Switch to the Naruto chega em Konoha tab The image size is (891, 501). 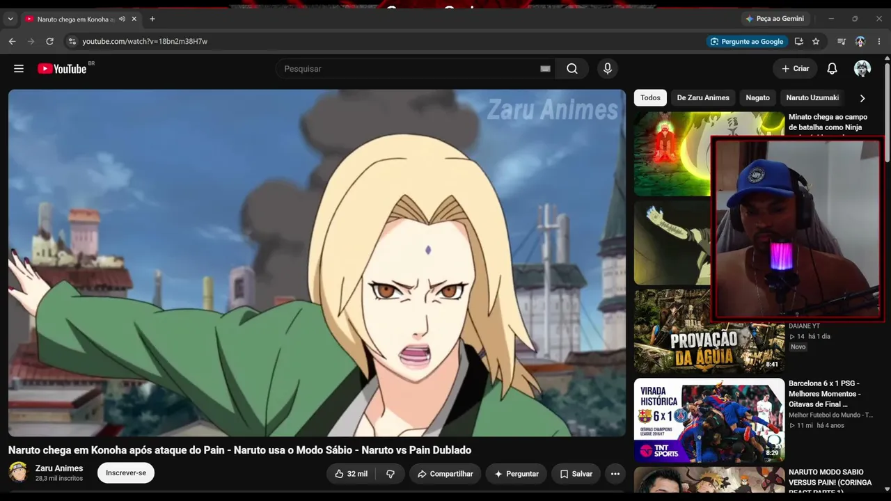tap(75, 19)
